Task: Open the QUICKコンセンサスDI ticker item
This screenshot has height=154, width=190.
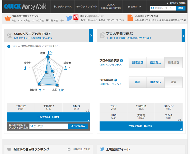Action: [161, 18]
